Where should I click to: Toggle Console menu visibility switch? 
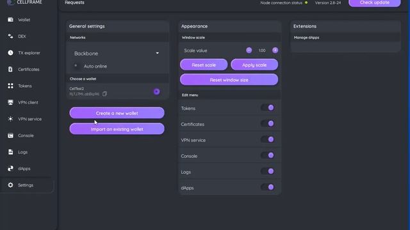267,155
